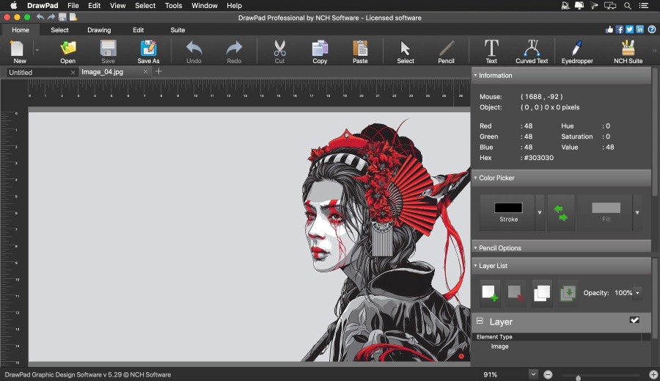This screenshot has width=660, height=381.
Task: Collapse the Color Picker panel
Action: coord(476,178)
